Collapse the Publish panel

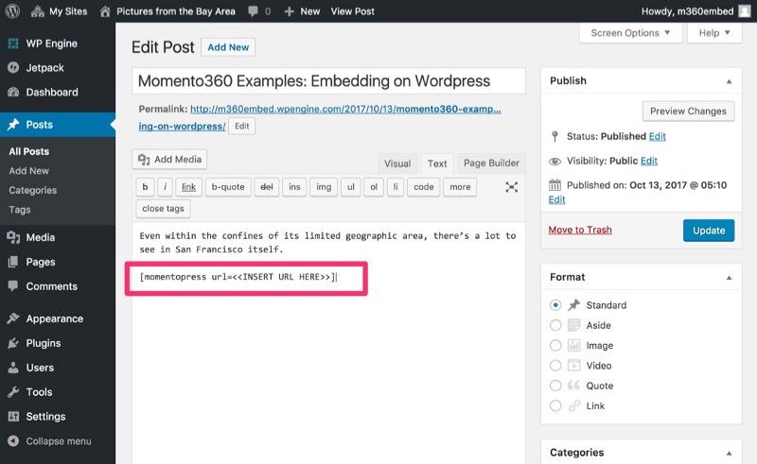729,81
